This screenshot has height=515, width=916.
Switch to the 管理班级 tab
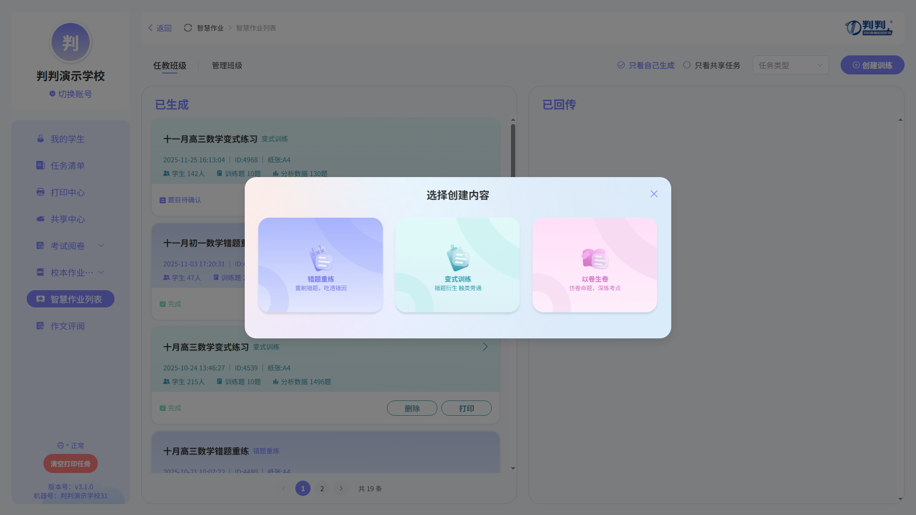pyautogui.click(x=227, y=65)
